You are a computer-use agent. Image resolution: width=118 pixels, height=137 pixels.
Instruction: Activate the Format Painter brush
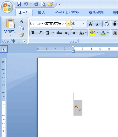(22, 35)
